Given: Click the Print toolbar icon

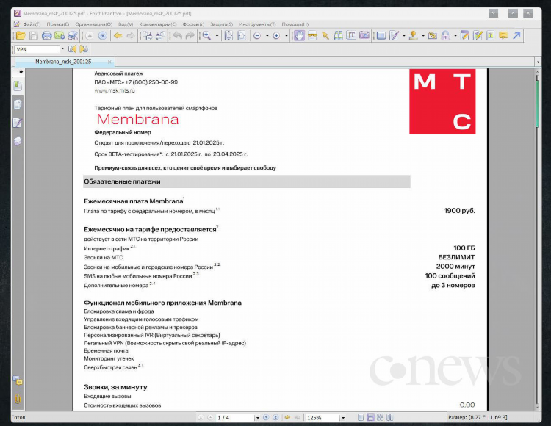Looking at the screenshot, I should (46, 36).
